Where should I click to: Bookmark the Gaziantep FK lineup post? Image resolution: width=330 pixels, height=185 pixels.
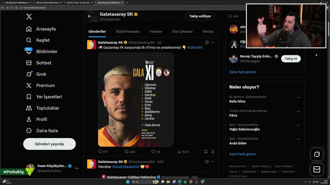tap(206, 152)
